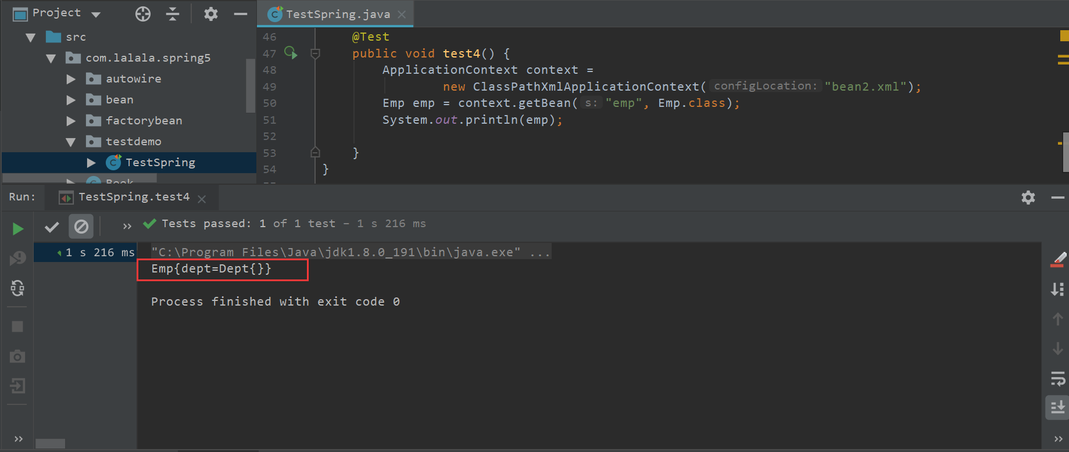Click the editor vertical scrollbar thumb
This screenshot has width=1069, height=452.
pyautogui.click(x=1066, y=152)
